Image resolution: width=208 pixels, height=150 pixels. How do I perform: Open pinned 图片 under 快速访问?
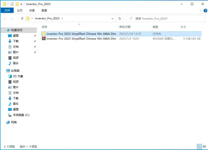coord(16,52)
